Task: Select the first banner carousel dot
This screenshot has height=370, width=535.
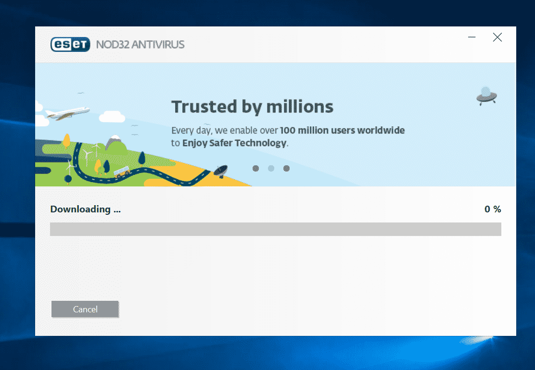Action: click(x=256, y=168)
